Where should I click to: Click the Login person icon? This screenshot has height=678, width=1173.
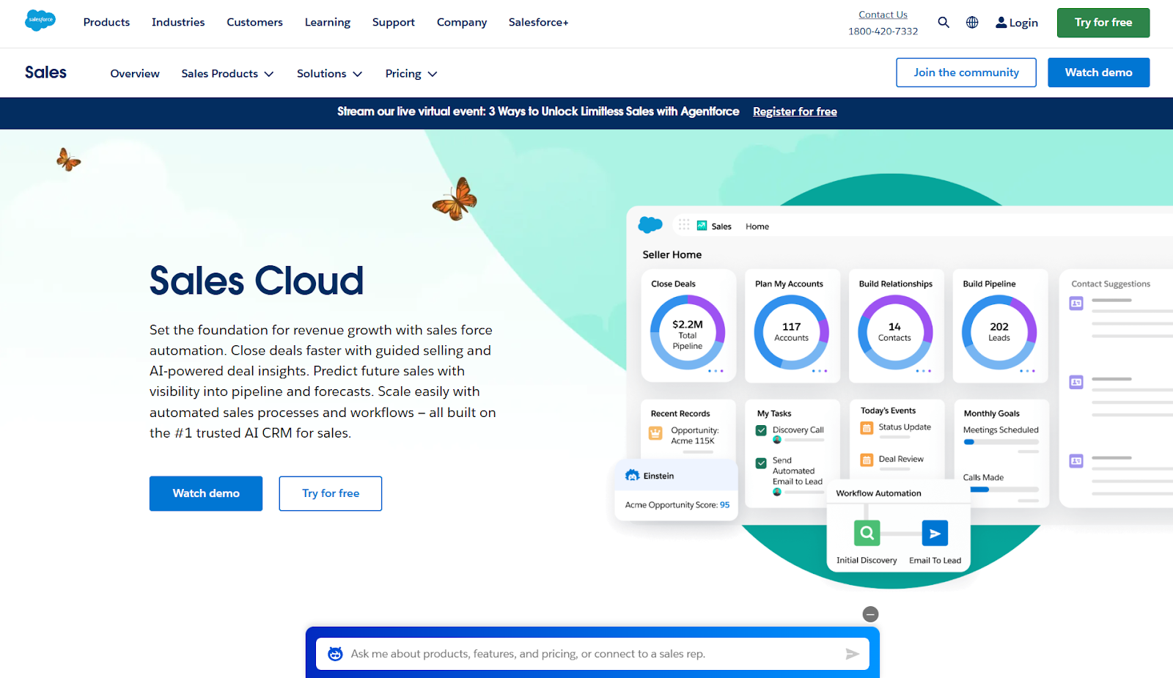(1001, 23)
